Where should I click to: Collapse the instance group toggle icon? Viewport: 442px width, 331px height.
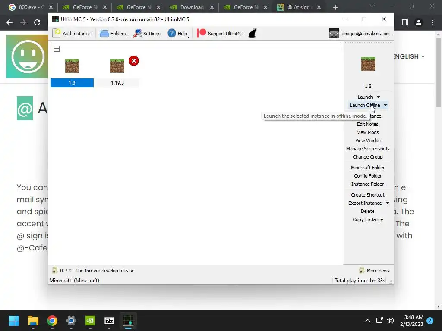[57, 49]
